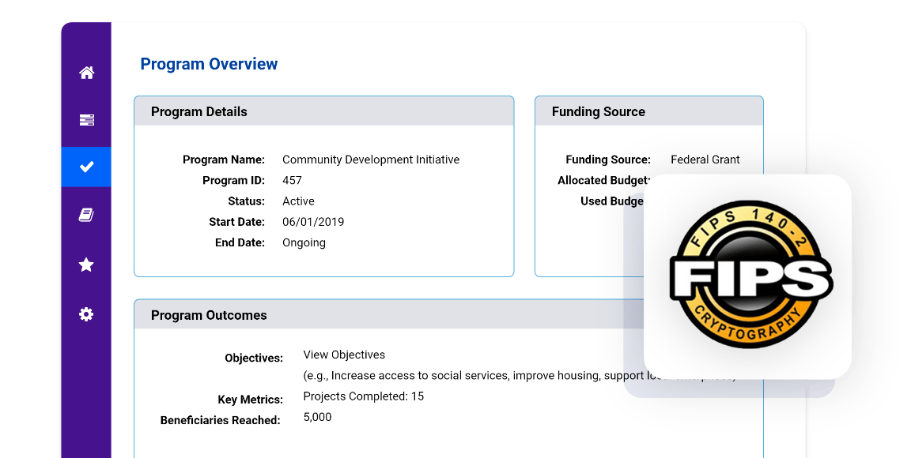Select the Funding Source panel header
Screen dimensions: 911x458
tap(649, 111)
